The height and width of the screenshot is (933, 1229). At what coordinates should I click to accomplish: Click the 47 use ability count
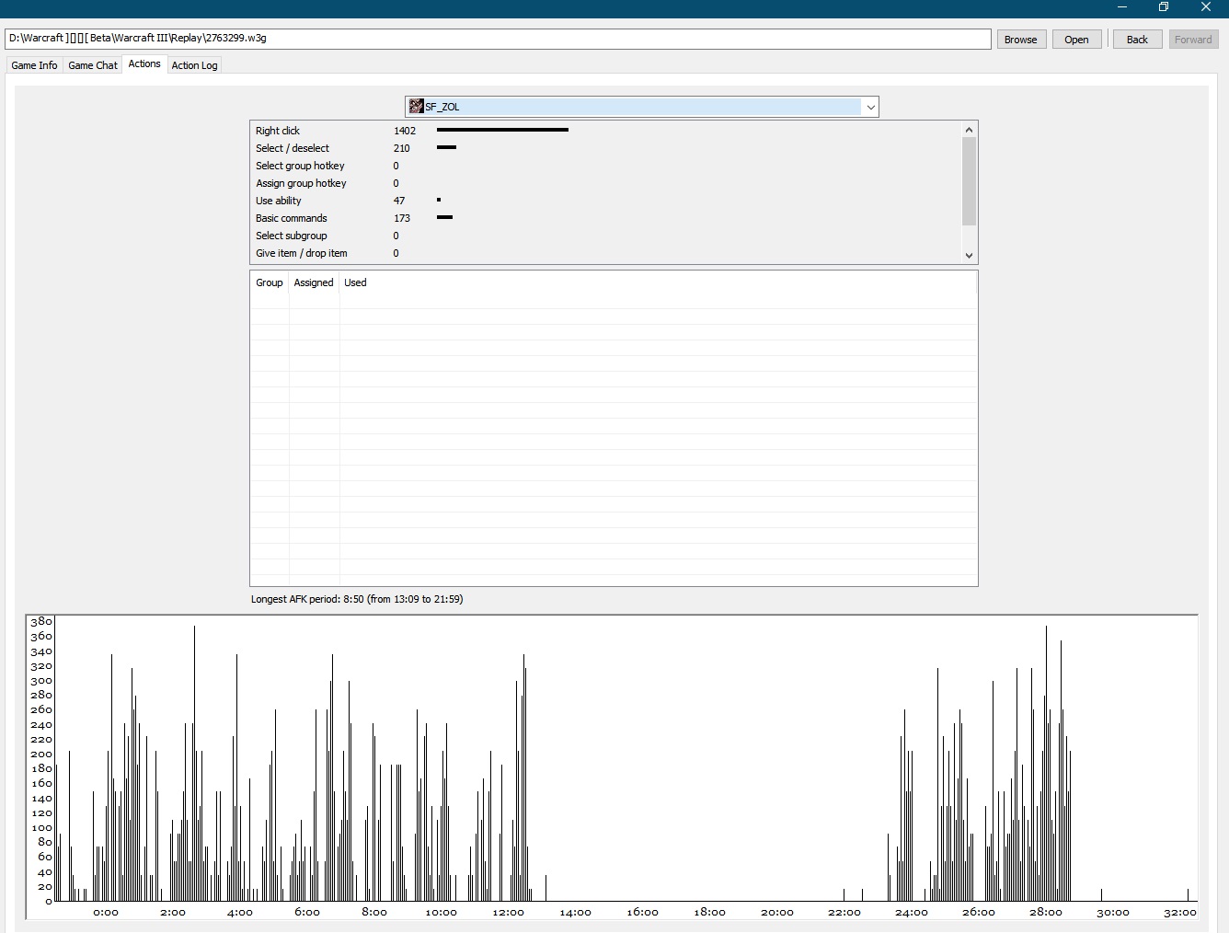click(399, 201)
